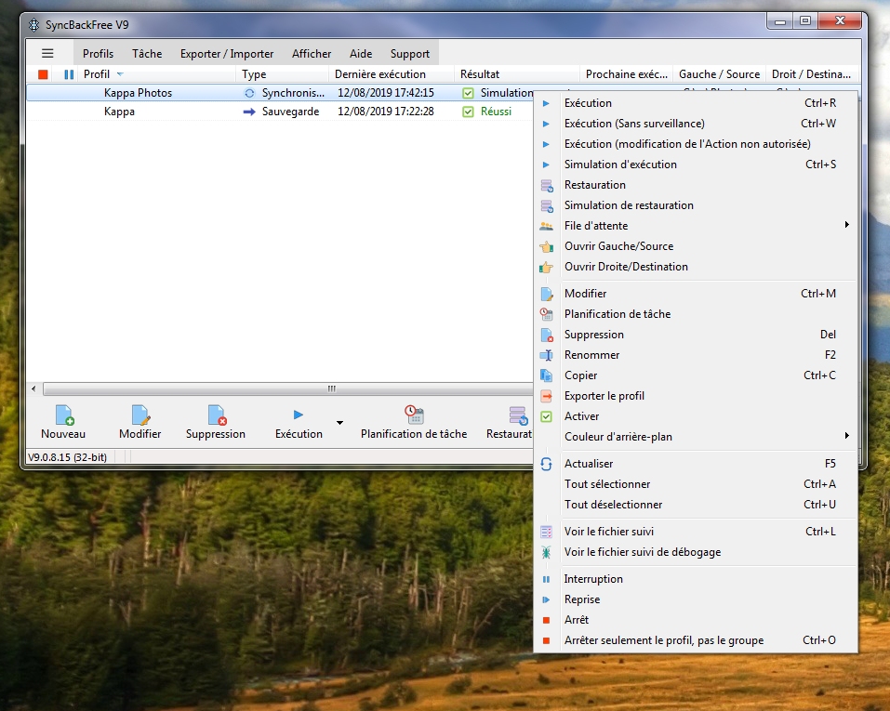Choose Exécution (Sans surveillance) from context menu
This screenshot has height=711, width=890.
(x=696, y=124)
